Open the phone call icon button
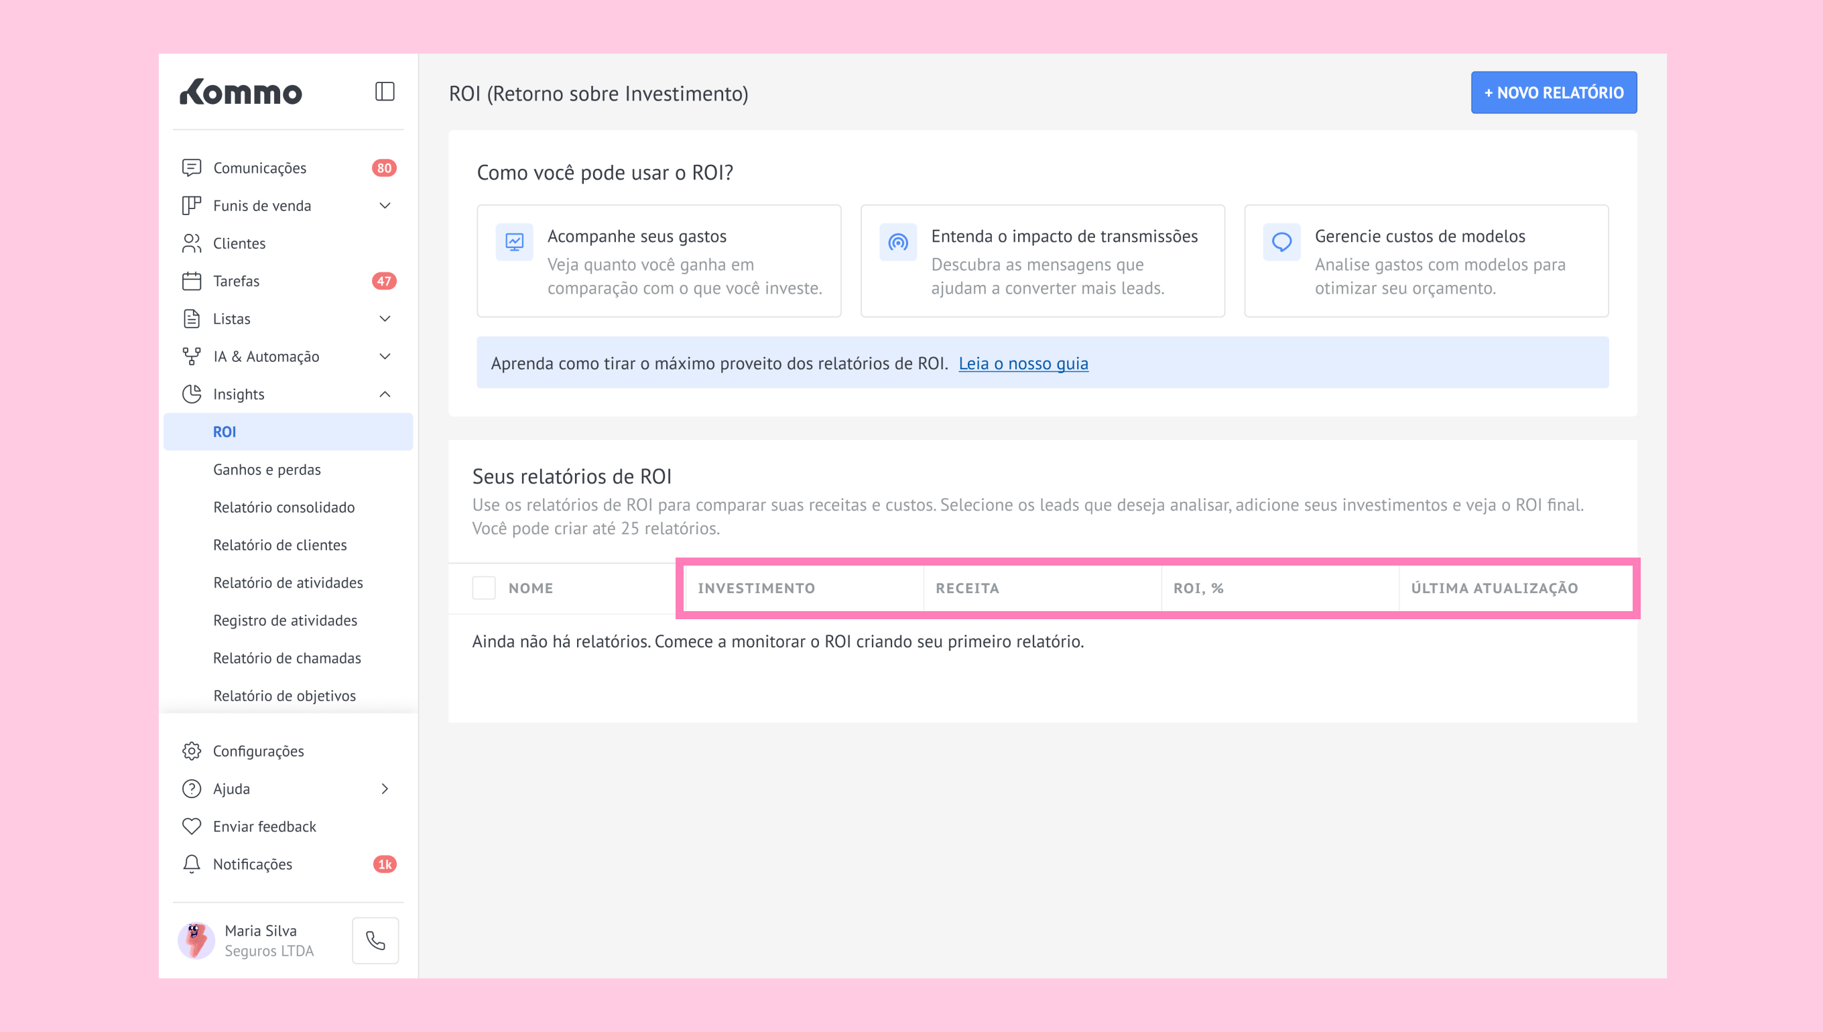The width and height of the screenshot is (1823, 1032). (375, 940)
